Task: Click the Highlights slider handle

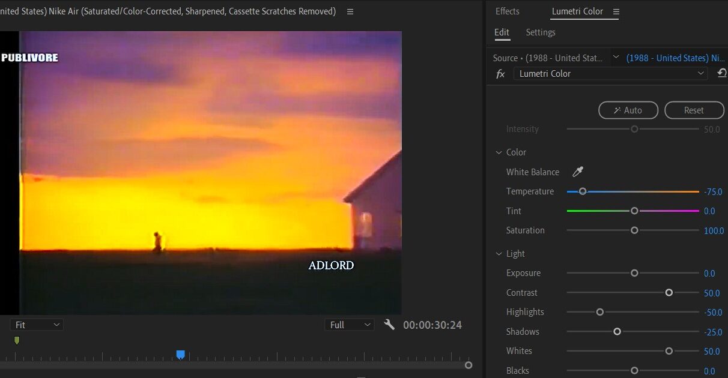Action: (x=599, y=312)
